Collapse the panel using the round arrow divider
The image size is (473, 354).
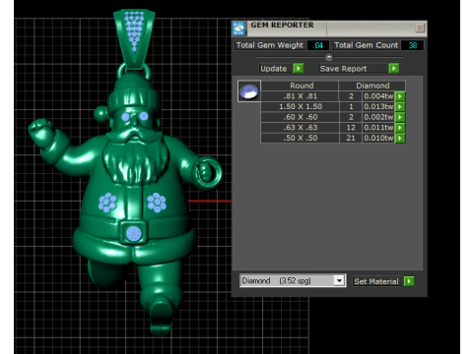[x=329, y=57]
